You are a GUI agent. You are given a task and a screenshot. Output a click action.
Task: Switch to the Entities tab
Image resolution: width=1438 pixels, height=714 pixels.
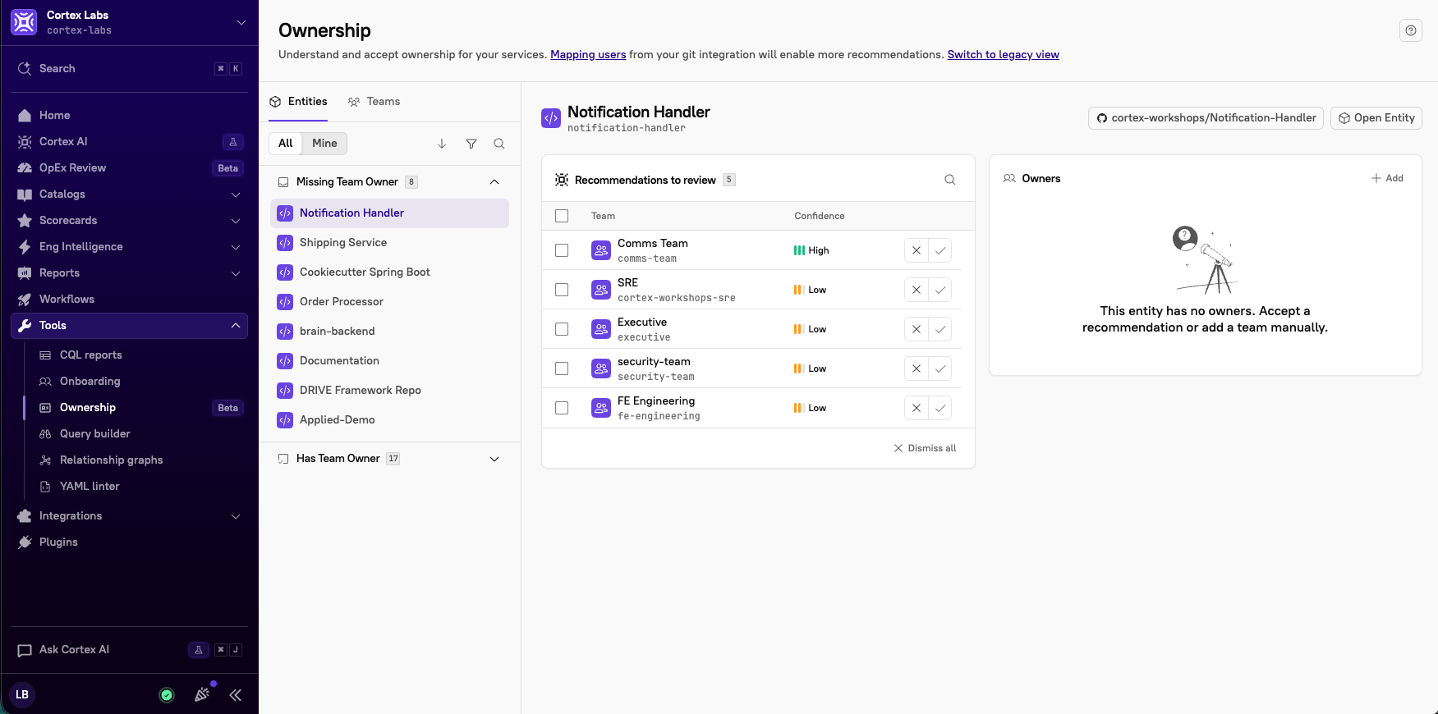298,102
